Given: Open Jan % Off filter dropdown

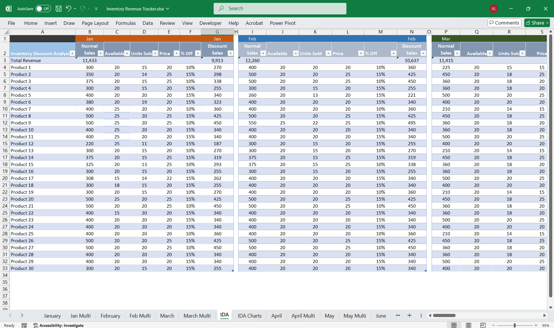Looking at the screenshot, I should [198, 53].
